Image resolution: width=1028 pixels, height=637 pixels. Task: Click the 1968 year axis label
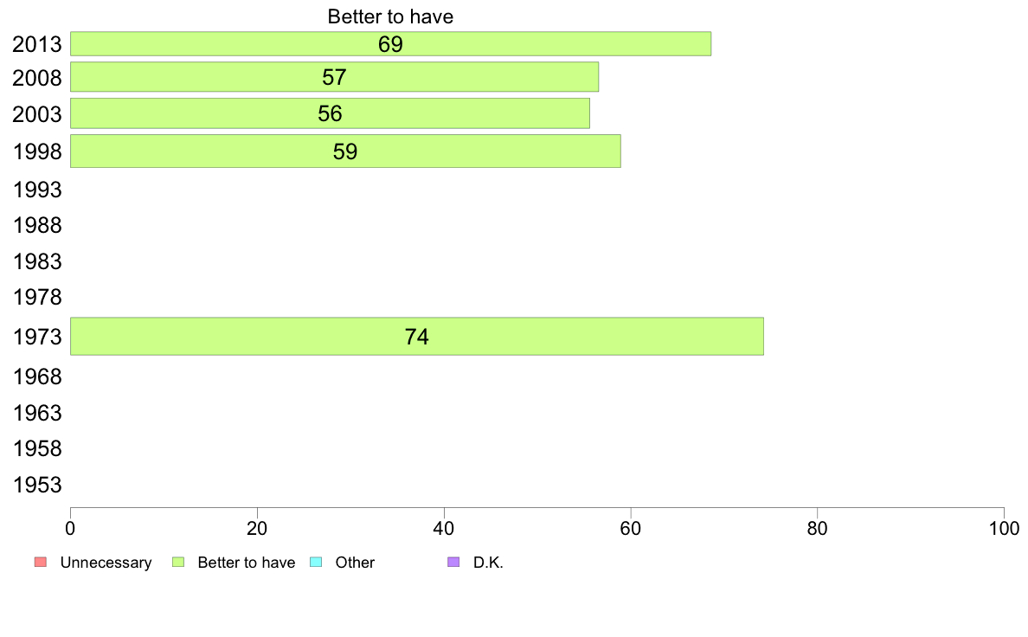pos(37,377)
